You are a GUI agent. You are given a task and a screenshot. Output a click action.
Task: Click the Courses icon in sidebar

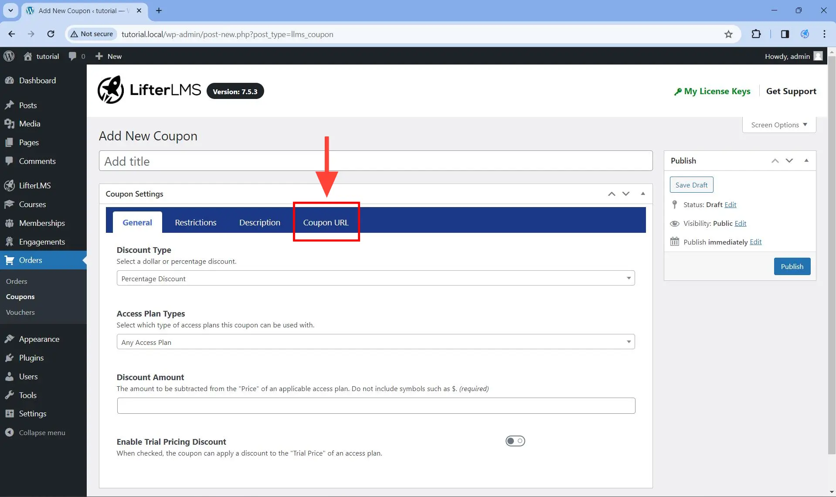click(x=9, y=204)
